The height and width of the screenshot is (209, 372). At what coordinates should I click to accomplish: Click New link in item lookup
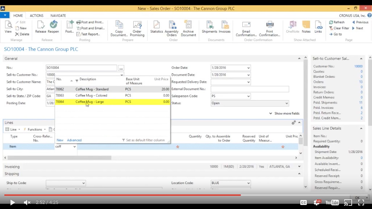coord(60,140)
